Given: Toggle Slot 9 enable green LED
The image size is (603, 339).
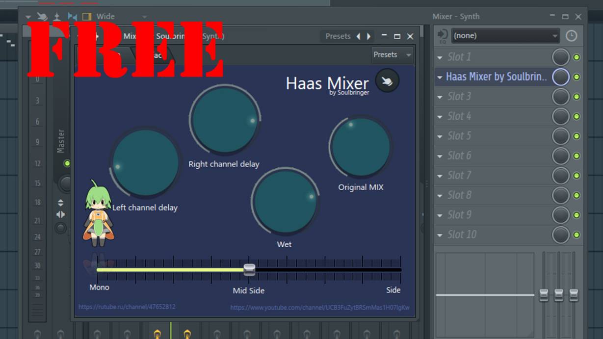Looking at the screenshot, I should click(x=577, y=215).
